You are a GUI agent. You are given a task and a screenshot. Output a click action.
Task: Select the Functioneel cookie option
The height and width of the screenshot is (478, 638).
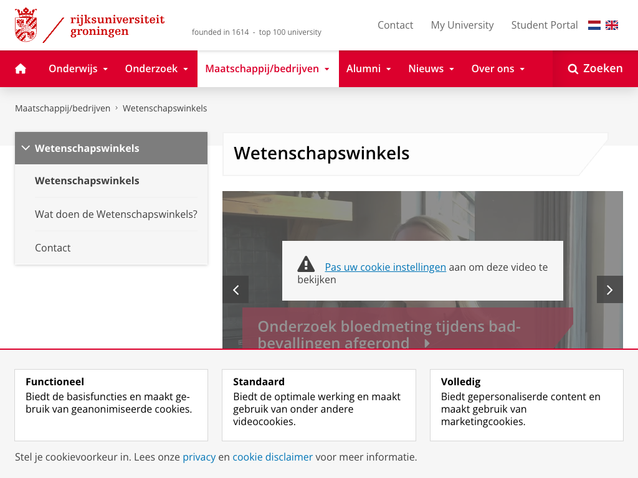(111, 405)
